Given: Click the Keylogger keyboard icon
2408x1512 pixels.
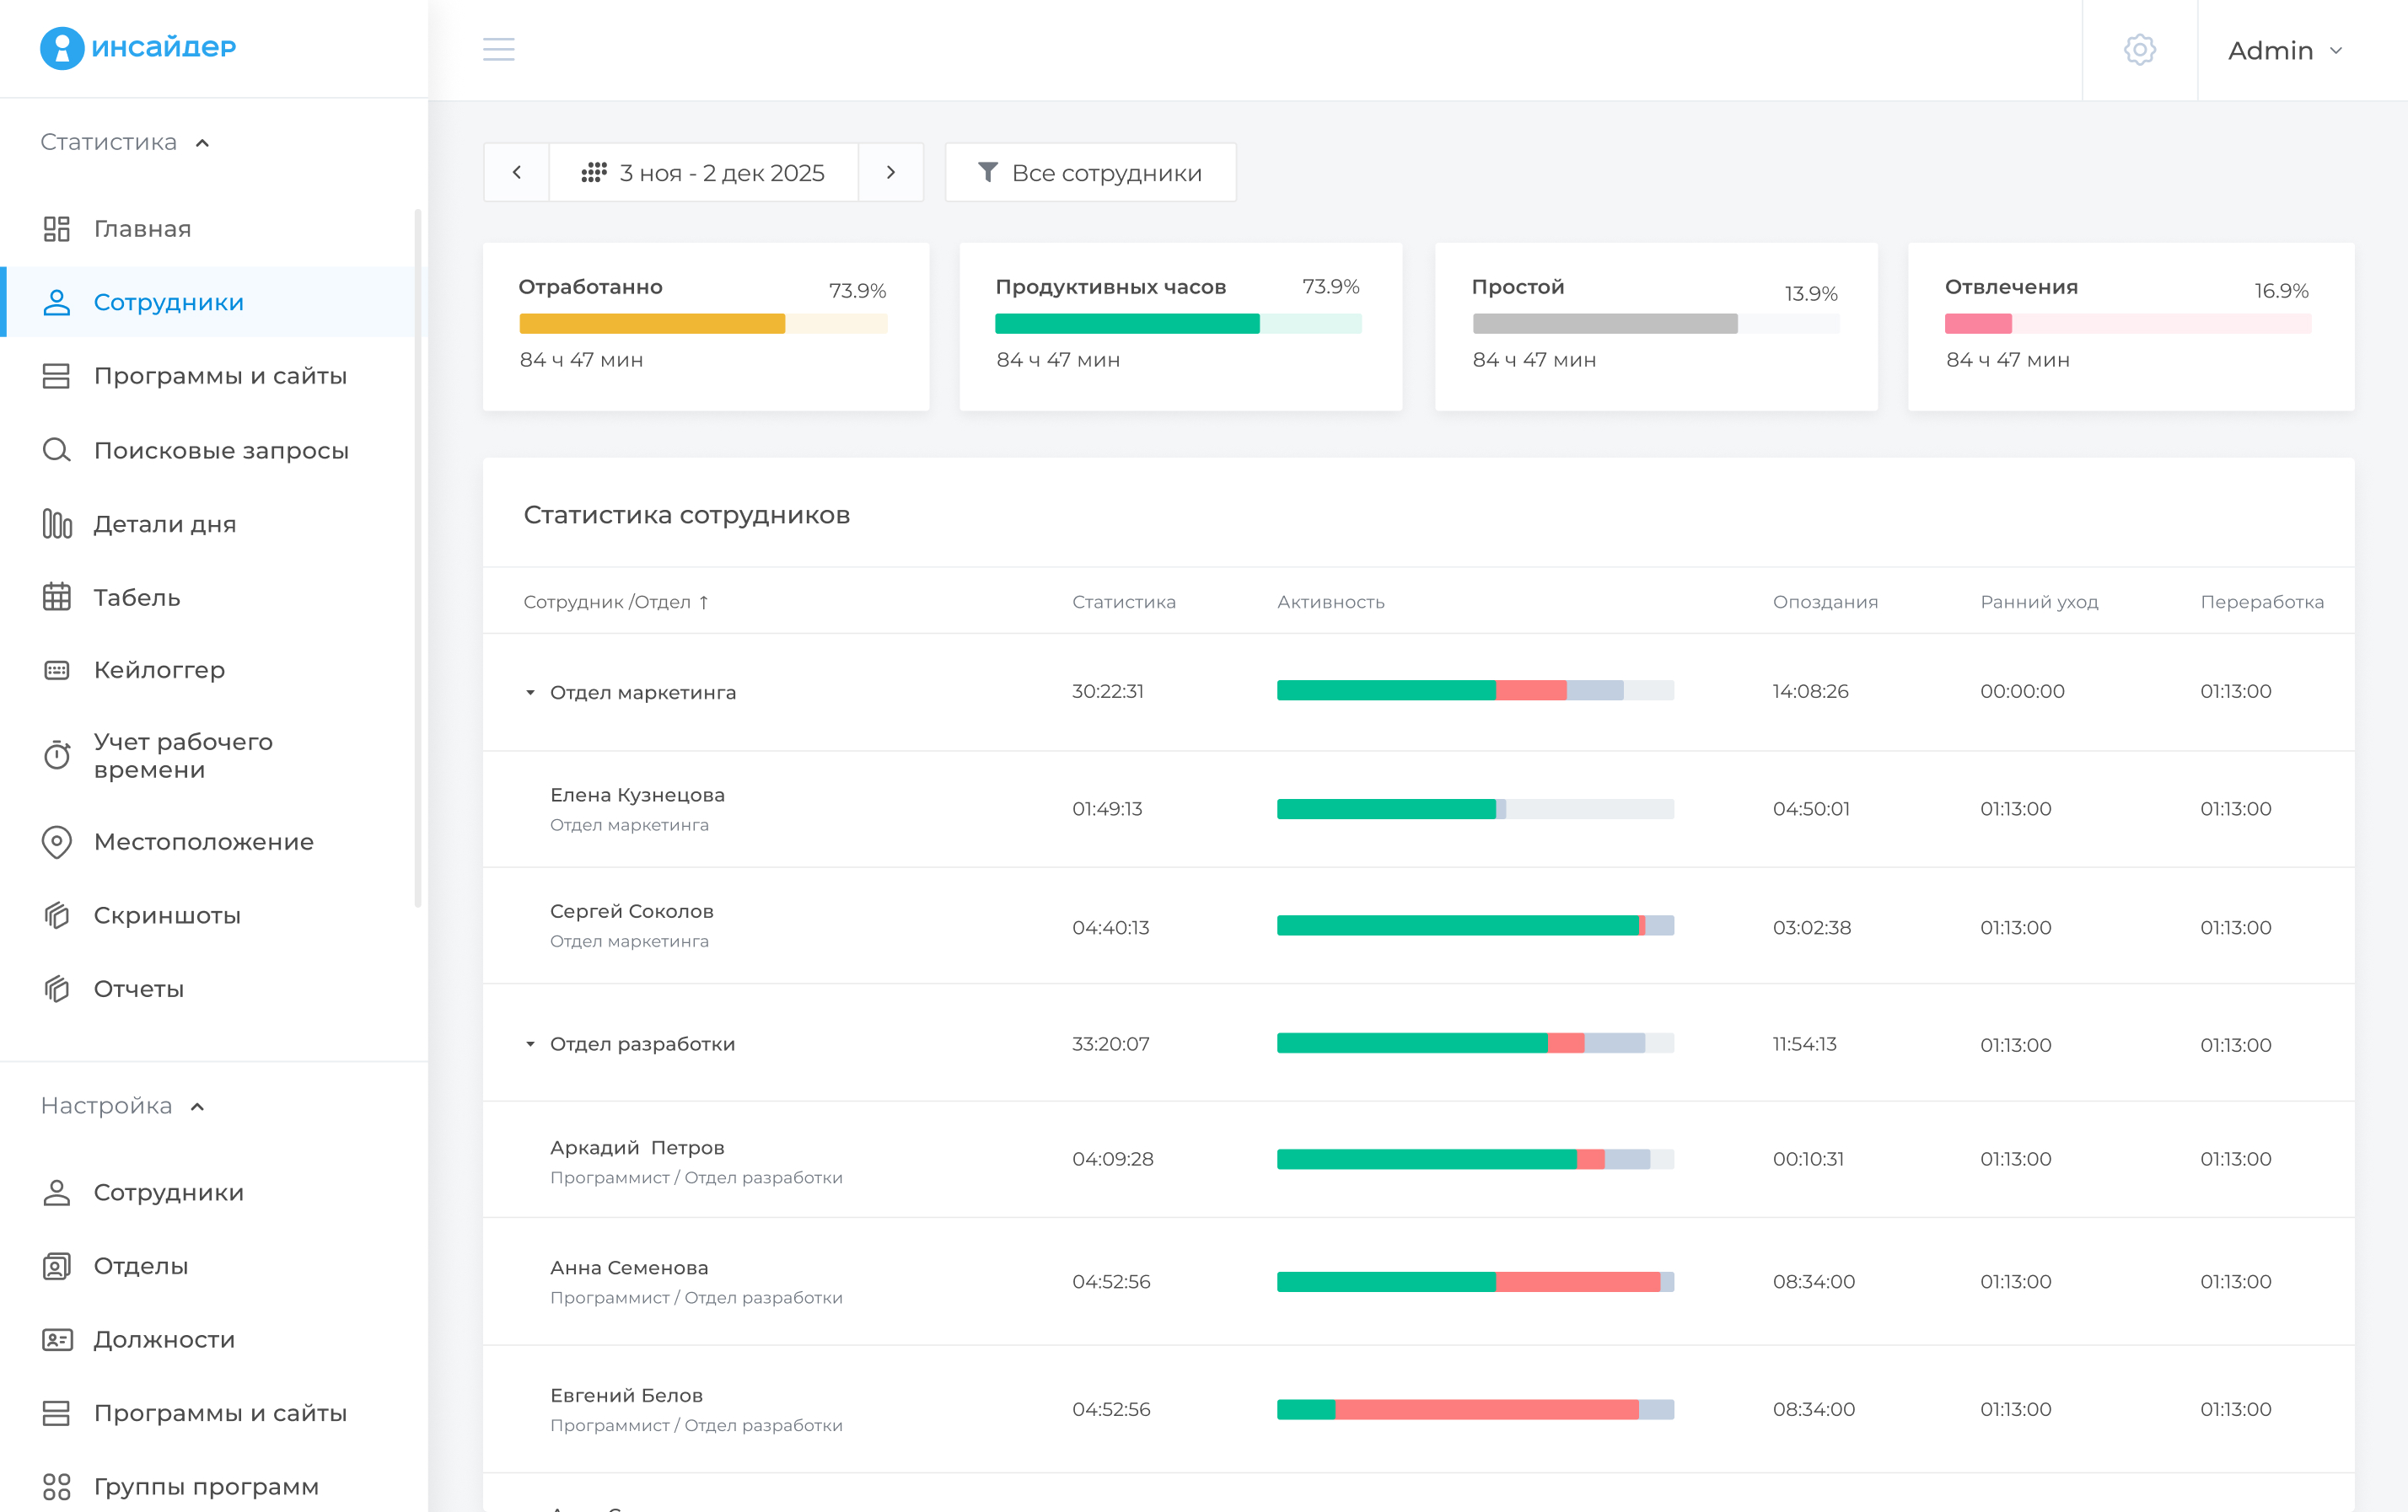Looking at the screenshot, I should coord(57,669).
